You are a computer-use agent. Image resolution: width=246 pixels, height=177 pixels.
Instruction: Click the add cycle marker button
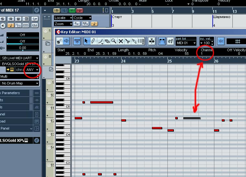(86, 24)
